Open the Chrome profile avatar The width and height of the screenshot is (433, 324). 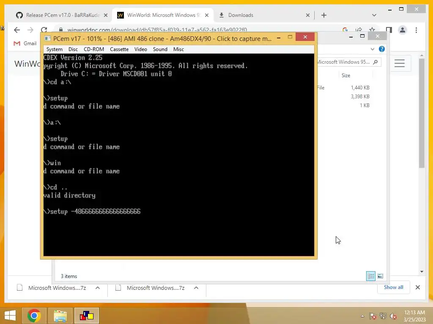point(403,30)
